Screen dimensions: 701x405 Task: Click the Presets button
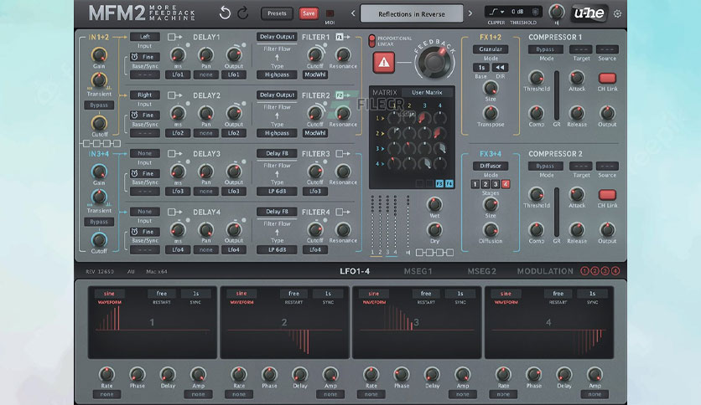click(277, 13)
